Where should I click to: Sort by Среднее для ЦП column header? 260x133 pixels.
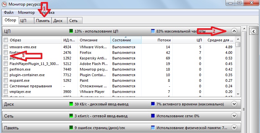tap(219, 40)
